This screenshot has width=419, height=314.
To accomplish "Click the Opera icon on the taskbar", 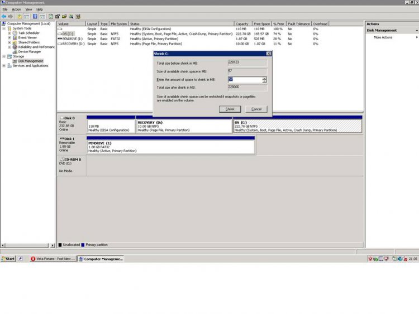I will (33, 259).
